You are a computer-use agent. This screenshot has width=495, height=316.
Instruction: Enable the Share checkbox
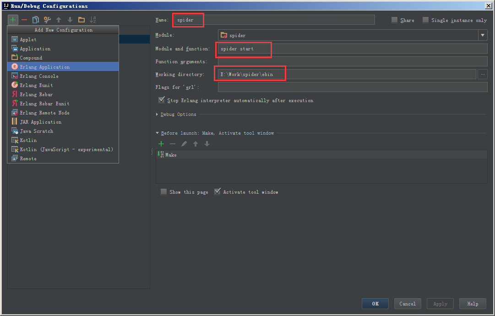(394, 20)
